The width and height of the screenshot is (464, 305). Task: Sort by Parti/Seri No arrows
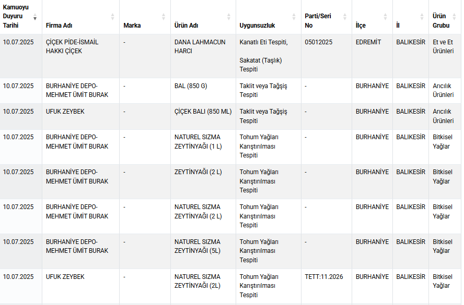(x=345, y=17)
